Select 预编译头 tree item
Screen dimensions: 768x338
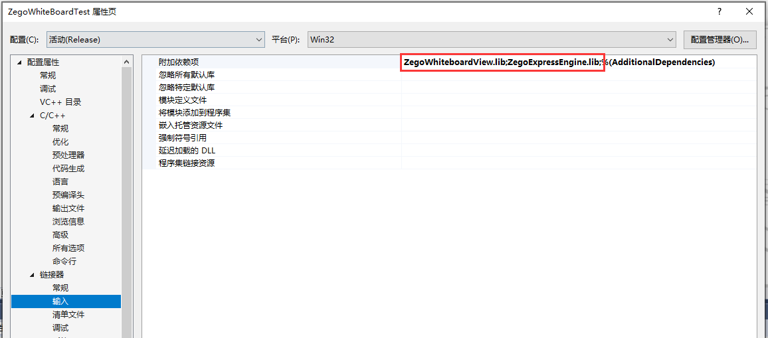tap(68, 195)
